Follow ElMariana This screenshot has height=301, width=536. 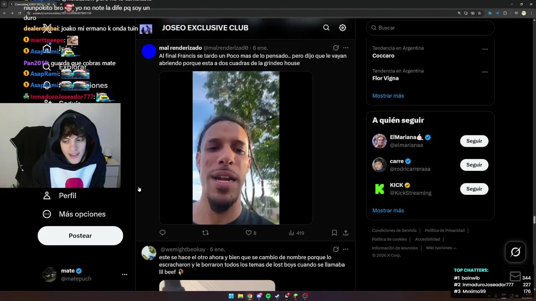474,141
